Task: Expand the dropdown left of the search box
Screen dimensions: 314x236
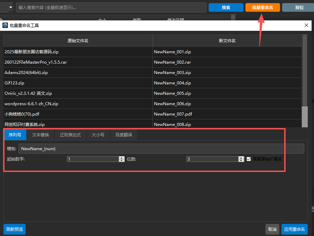Action: click(11, 7)
